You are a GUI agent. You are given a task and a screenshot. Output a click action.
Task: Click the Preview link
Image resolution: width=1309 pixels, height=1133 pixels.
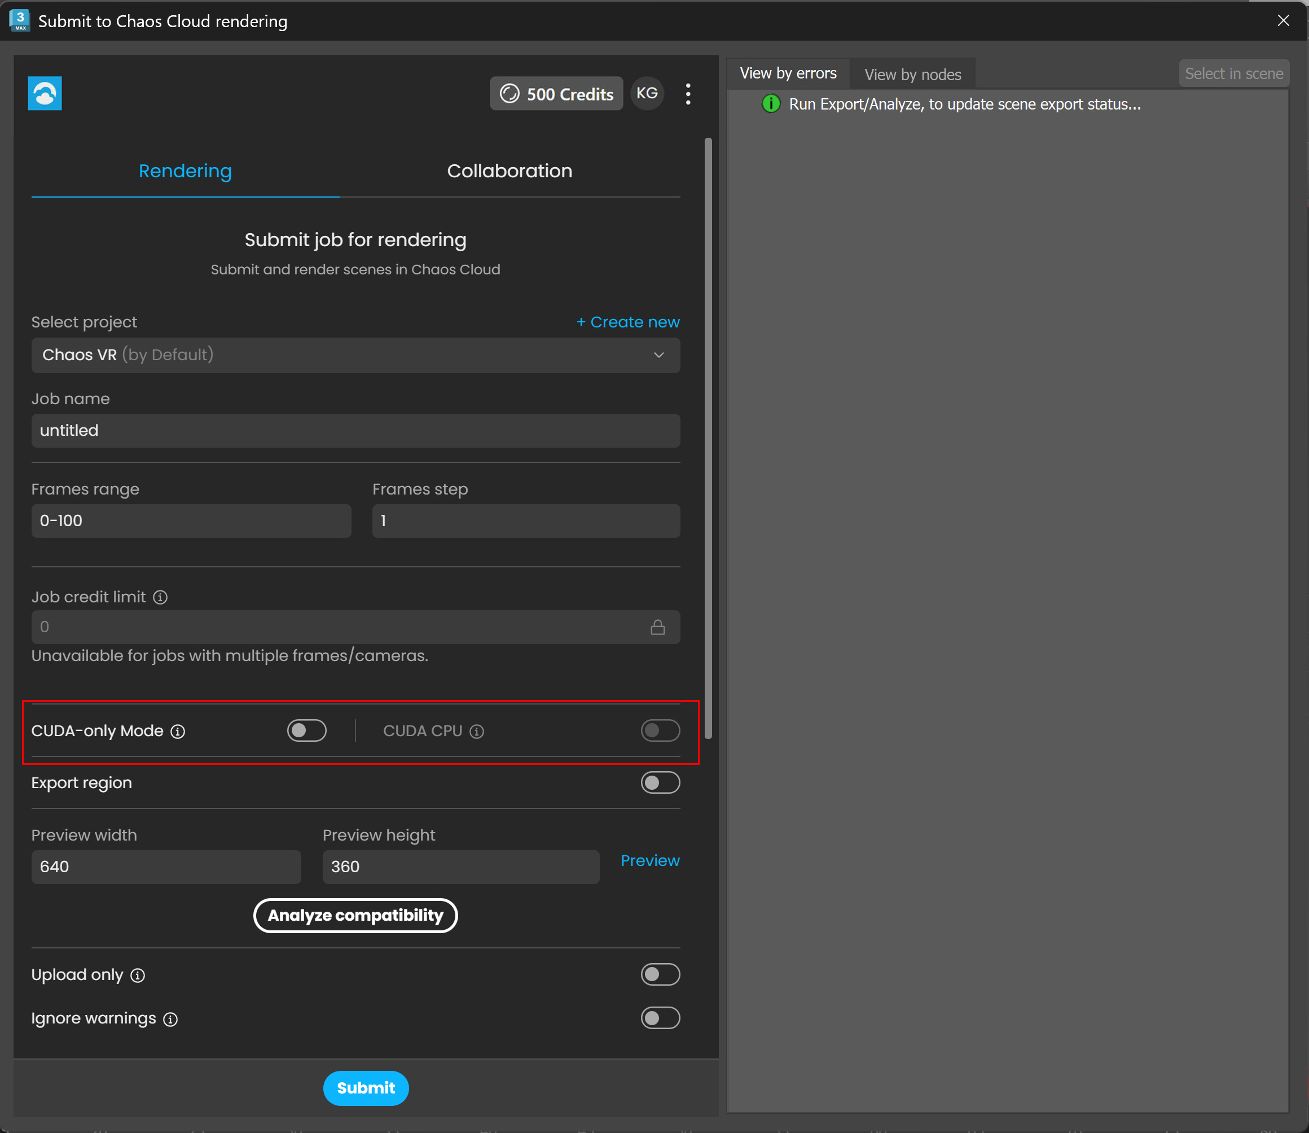650,860
